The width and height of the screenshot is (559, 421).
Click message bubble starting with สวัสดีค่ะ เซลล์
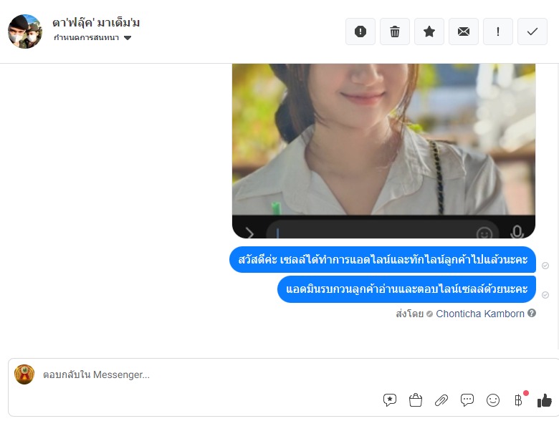pyautogui.click(x=383, y=260)
